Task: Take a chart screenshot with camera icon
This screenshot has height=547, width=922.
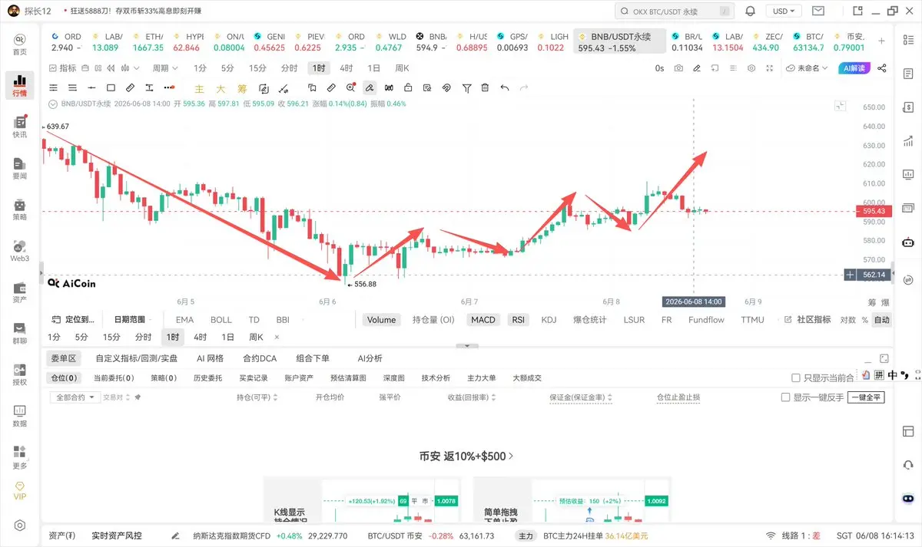Action: 678,68
